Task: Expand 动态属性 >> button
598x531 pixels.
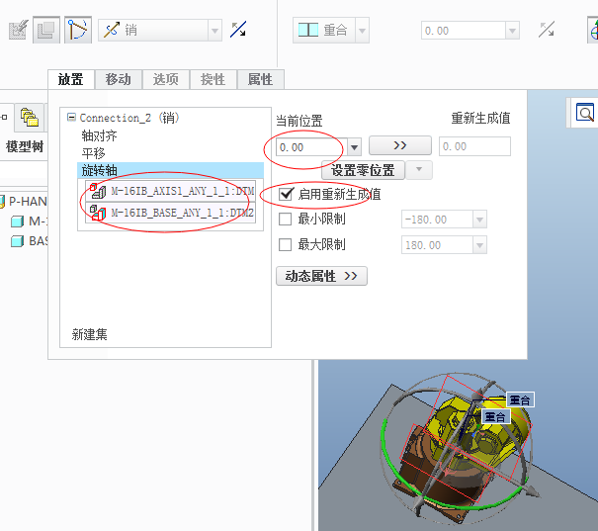Action: point(321,276)
